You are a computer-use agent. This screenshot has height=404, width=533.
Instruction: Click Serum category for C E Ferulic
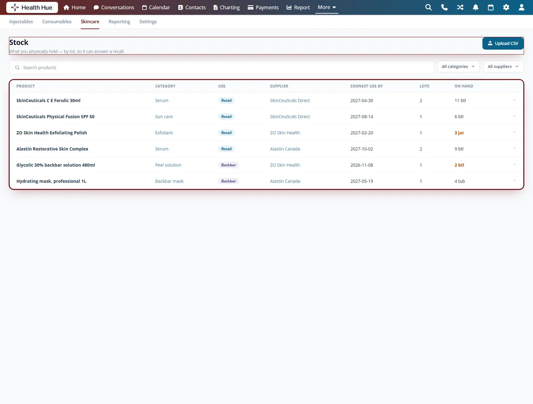(x=162, y=100)
